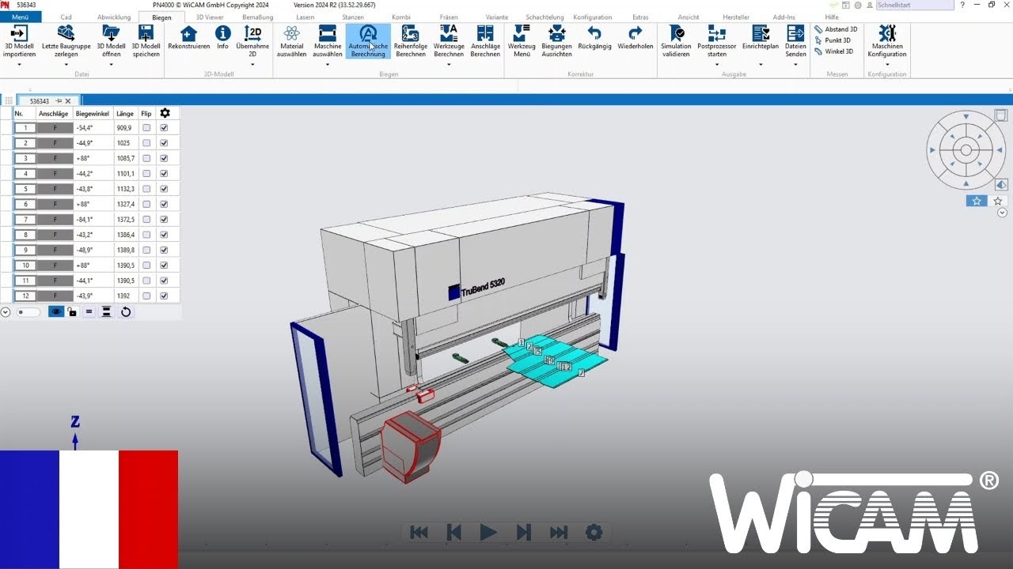Step to previous bend in simulation

click(454, 533)
